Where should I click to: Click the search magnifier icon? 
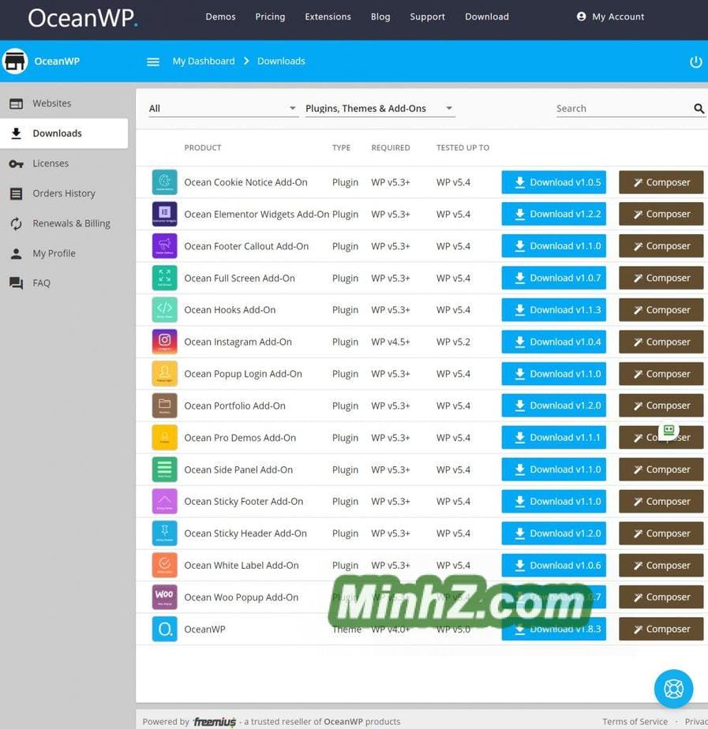698,108
